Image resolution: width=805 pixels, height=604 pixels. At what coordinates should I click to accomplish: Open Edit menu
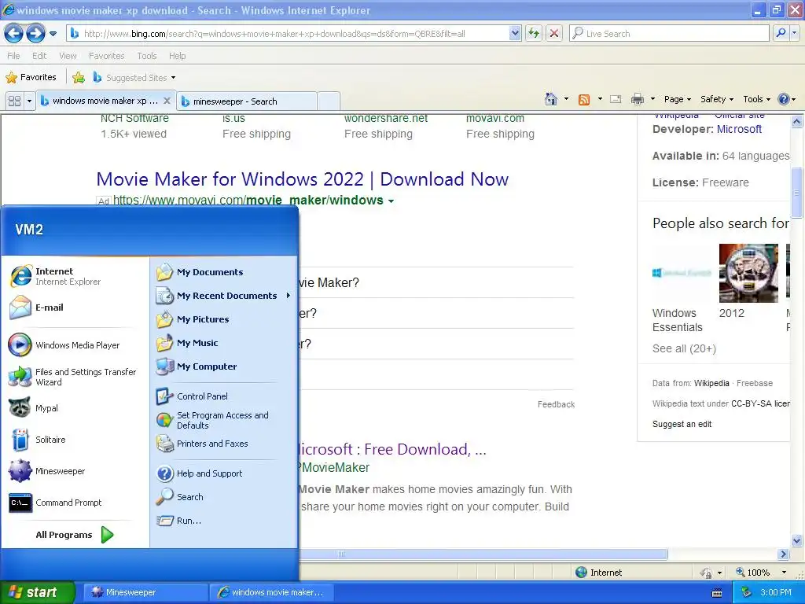pyautogui.click(x=39, y=56)
